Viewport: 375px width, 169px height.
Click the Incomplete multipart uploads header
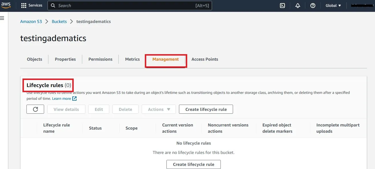(x=338, y=128)
